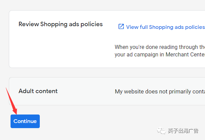205x140 pixels.
Task: Click the When you're done reading through line
Action: [160, 47]
